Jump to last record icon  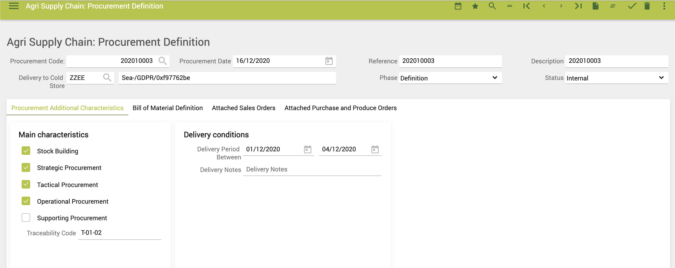[x=578, y=6]
